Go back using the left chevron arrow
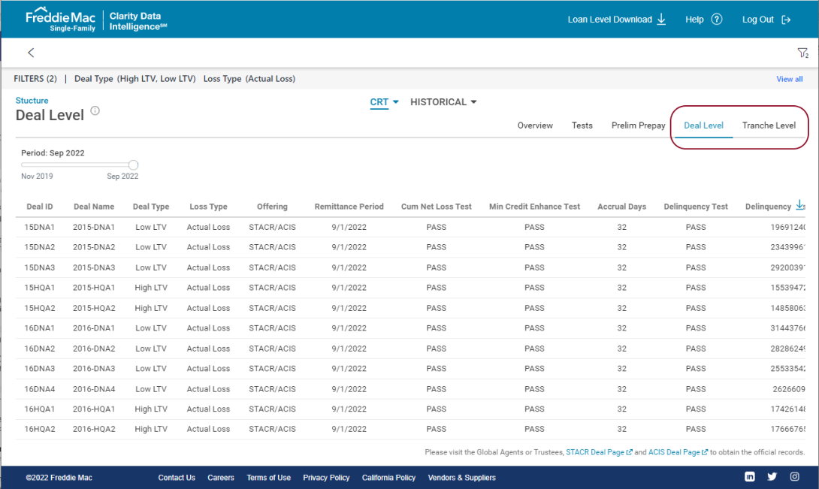The image size is (819, 489). [x=31, y=53]
